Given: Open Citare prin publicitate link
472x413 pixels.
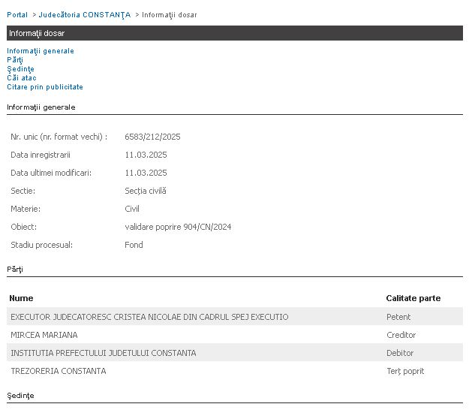Looking at the screenshot, I should (45, 87).
